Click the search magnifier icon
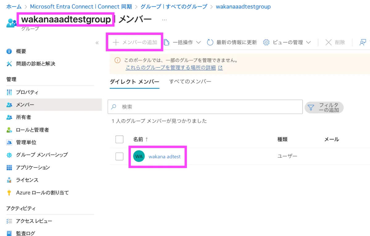 pyautogui.click(x=113, y=107)
